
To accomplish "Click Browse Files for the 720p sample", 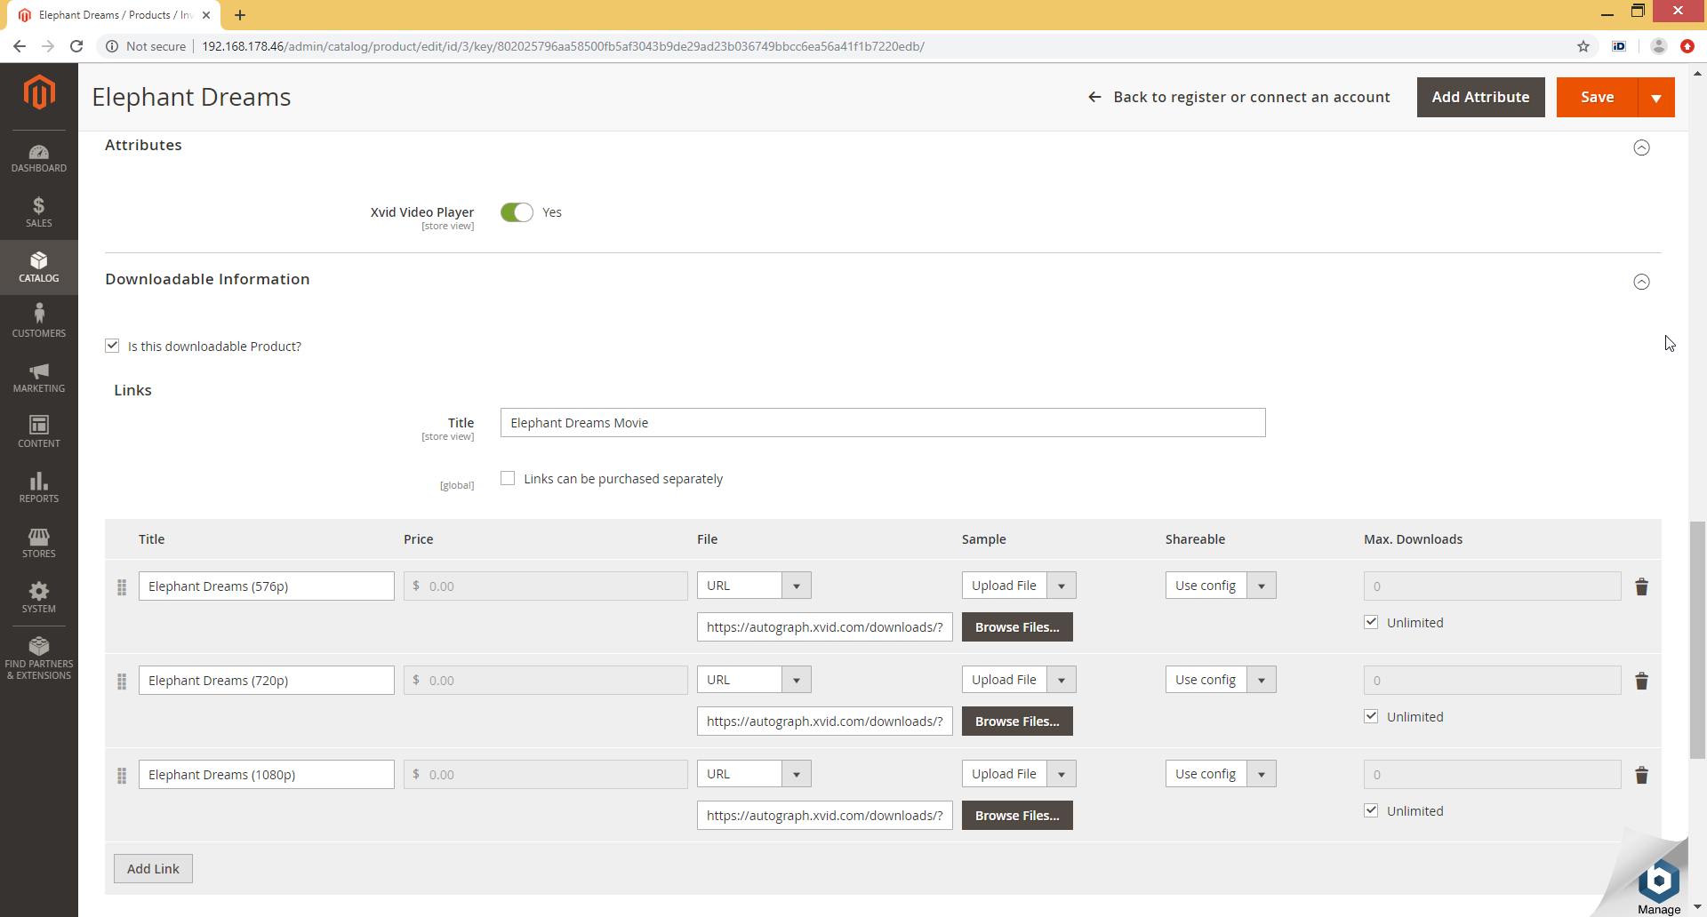I will pos(1017,722).
